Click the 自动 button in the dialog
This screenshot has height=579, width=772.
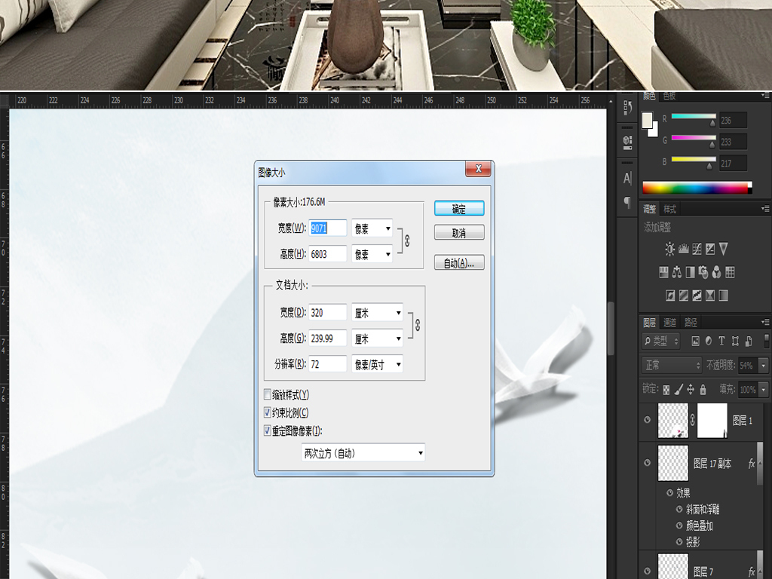click(x=459, y=262)
